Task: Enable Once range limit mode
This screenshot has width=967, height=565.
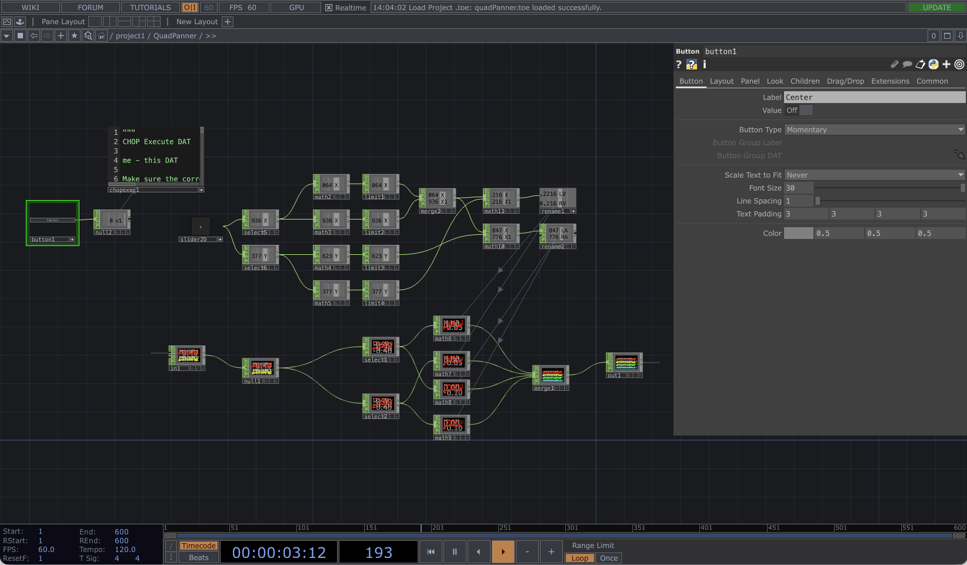Action: tap(609, 558)
